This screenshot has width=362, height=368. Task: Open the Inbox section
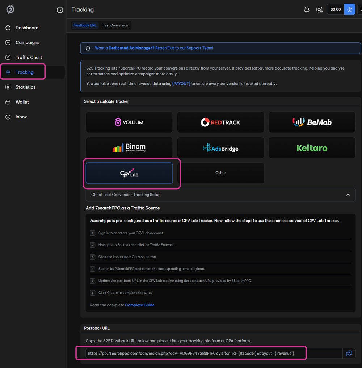point(21,117)
